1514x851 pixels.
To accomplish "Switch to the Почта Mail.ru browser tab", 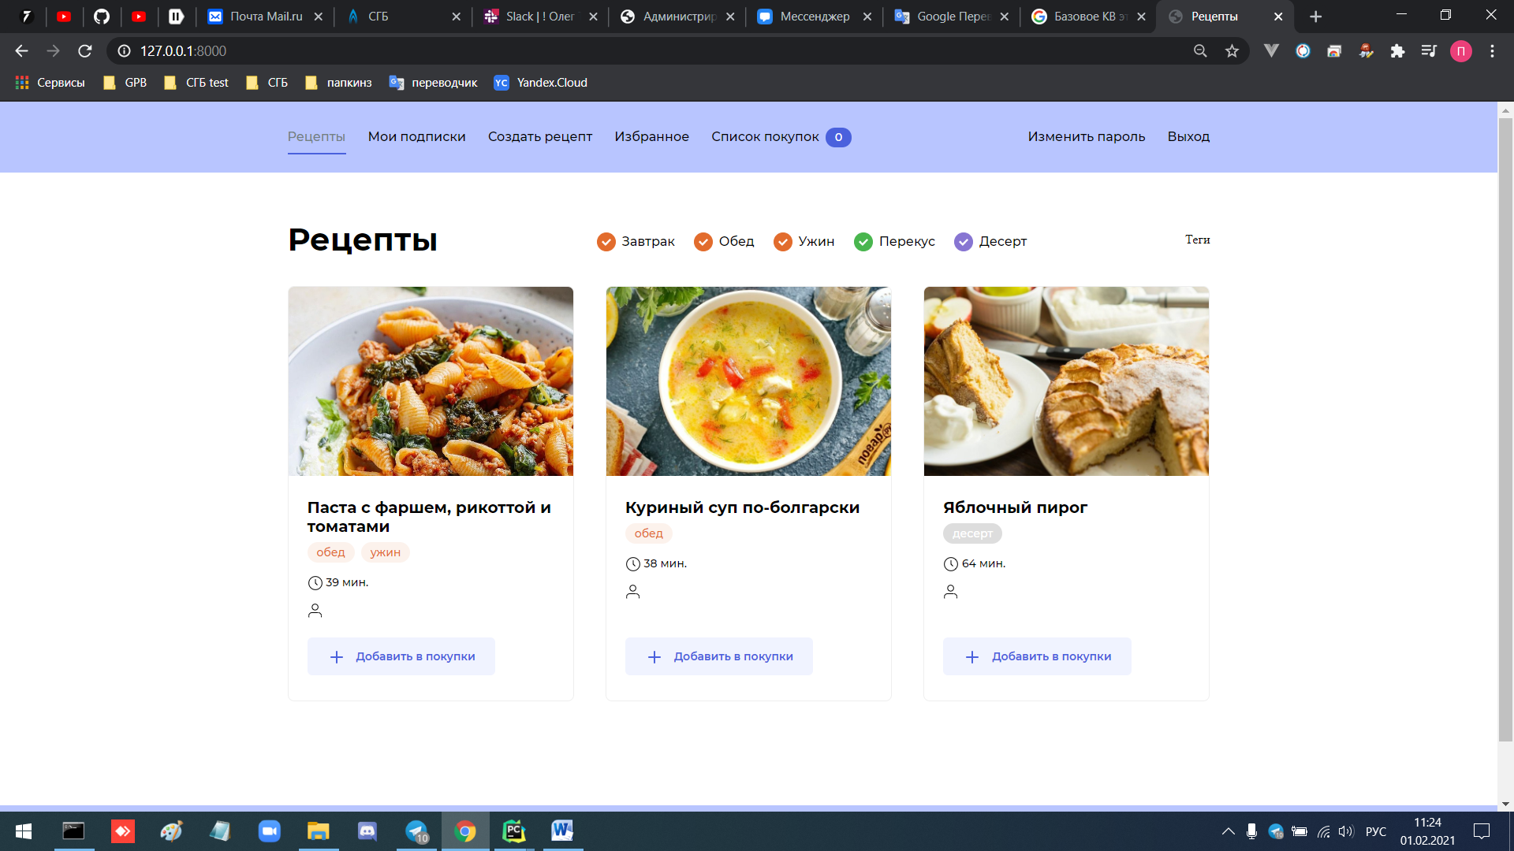I will click(x=265, y=17).
